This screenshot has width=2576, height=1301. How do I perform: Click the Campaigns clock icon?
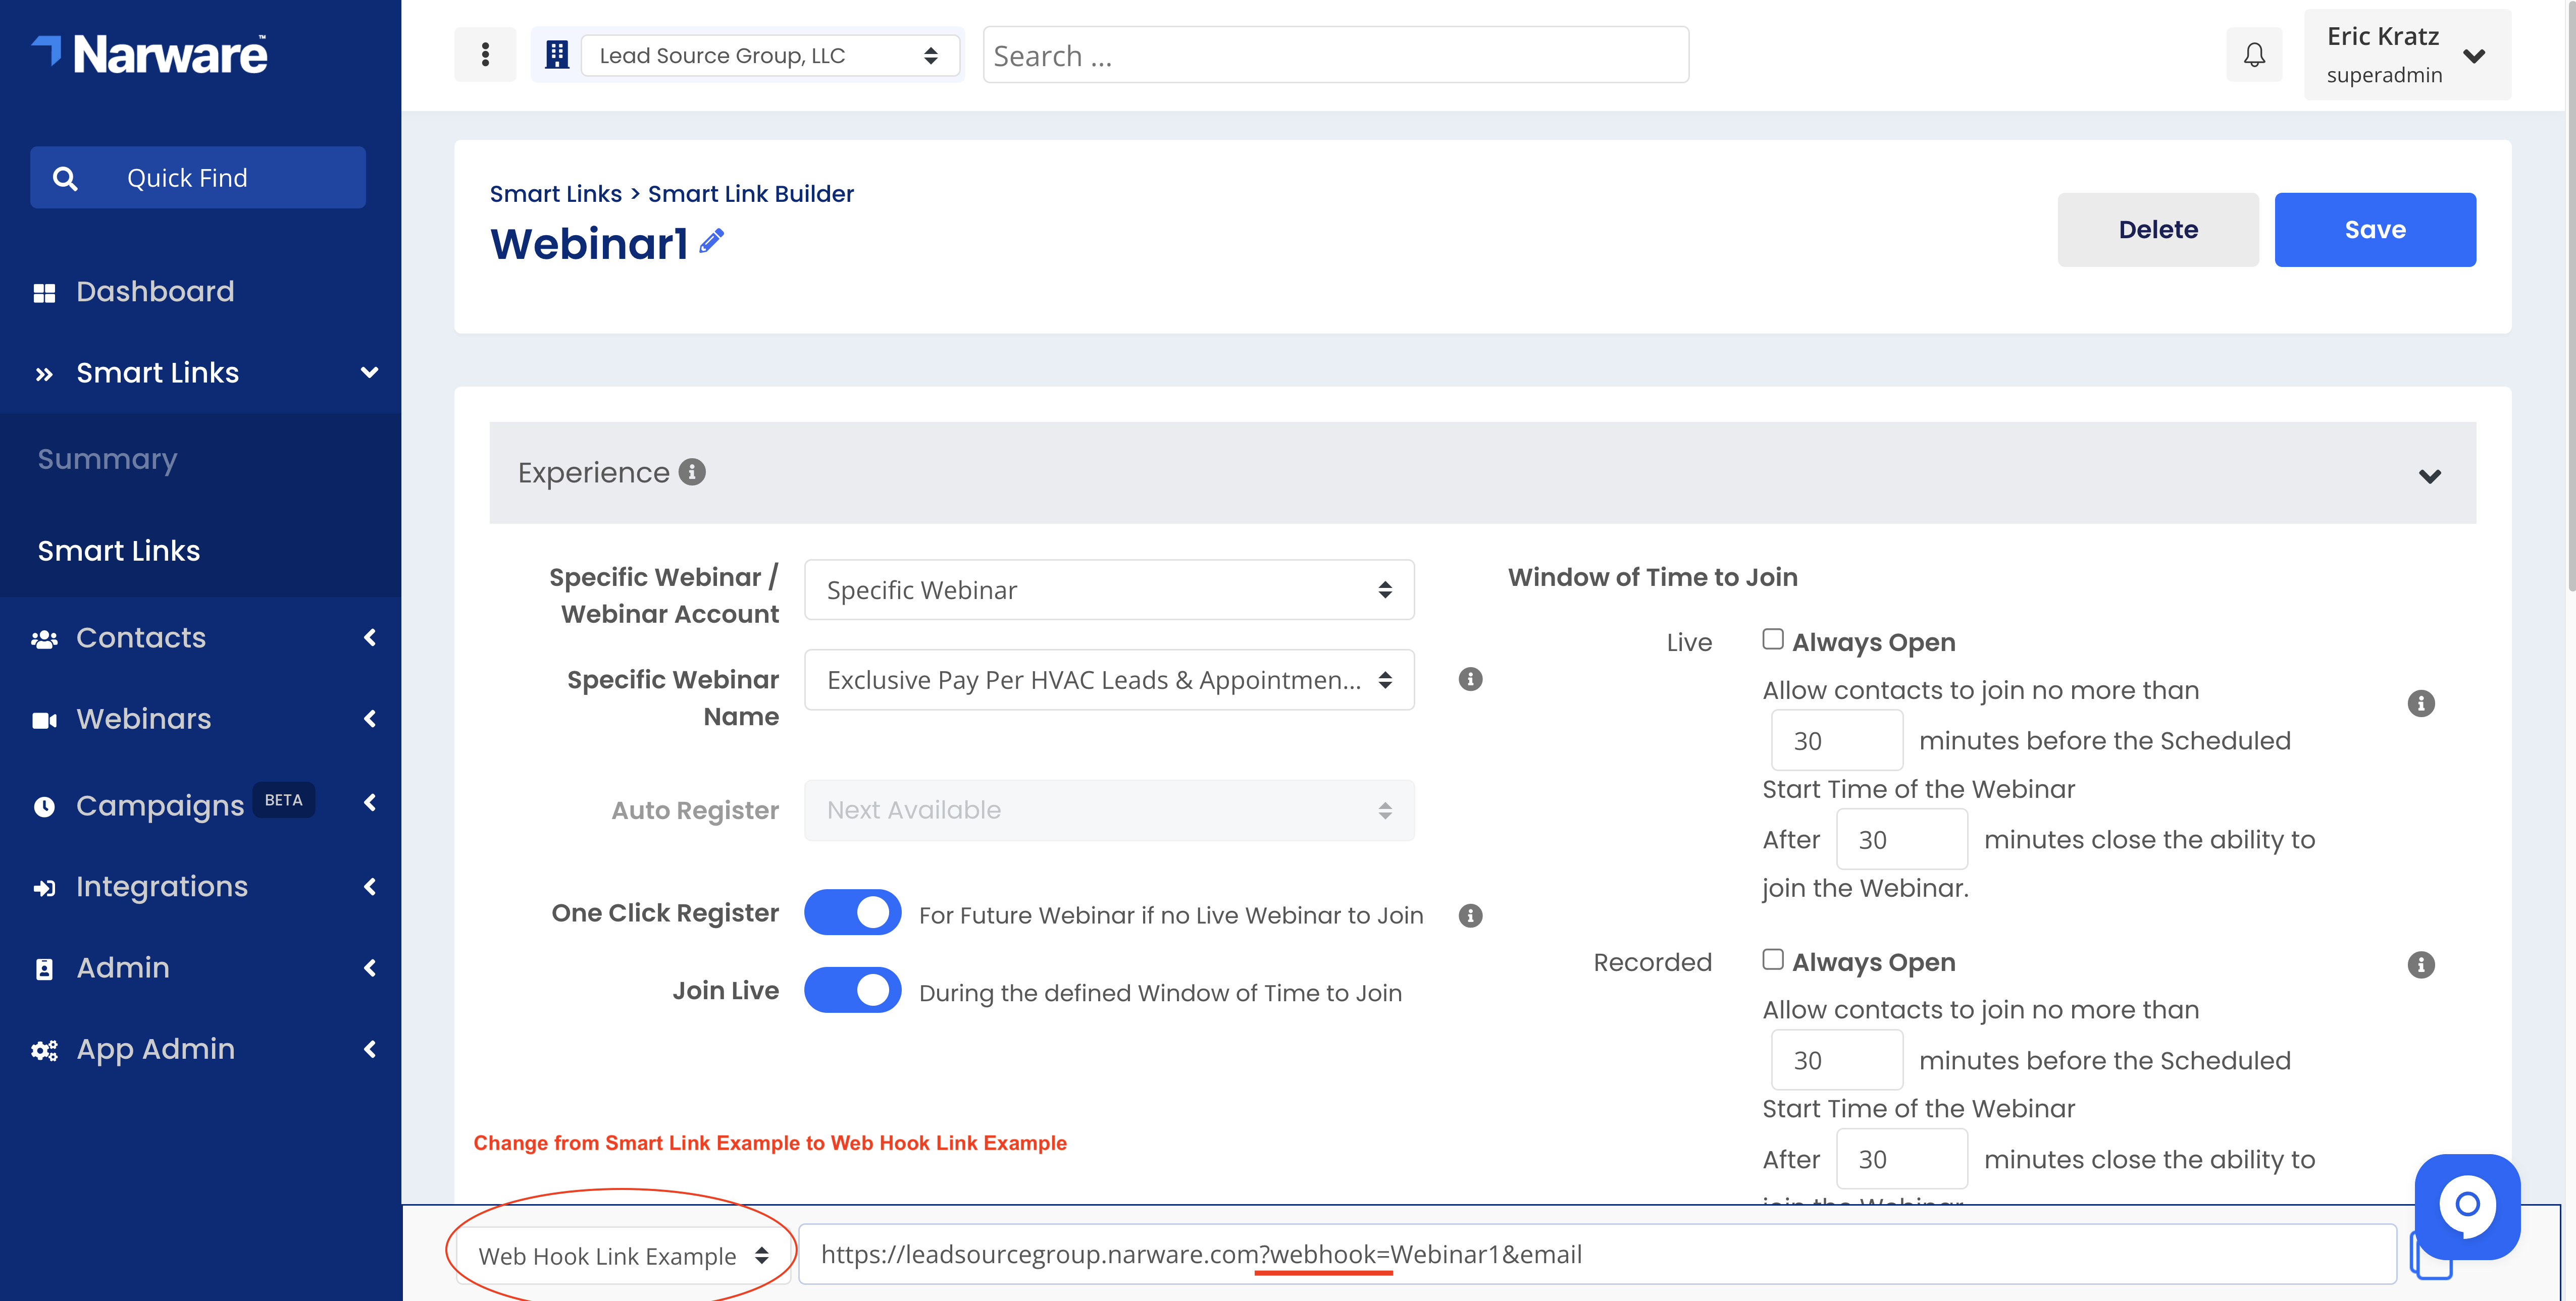point(44,806)
